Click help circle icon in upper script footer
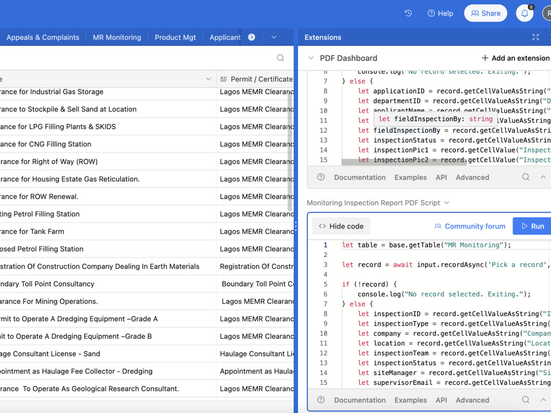The image size is (551, 413). (321, 177)
